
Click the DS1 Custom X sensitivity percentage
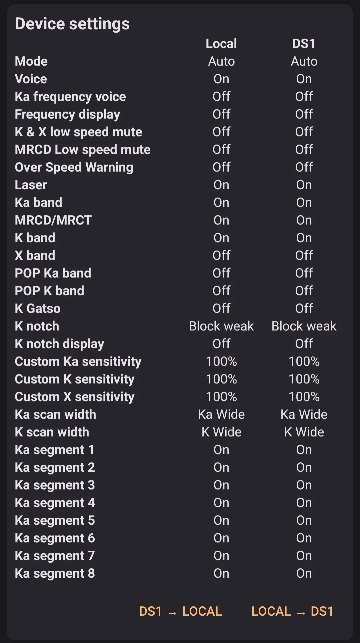(x=304, y=397)
